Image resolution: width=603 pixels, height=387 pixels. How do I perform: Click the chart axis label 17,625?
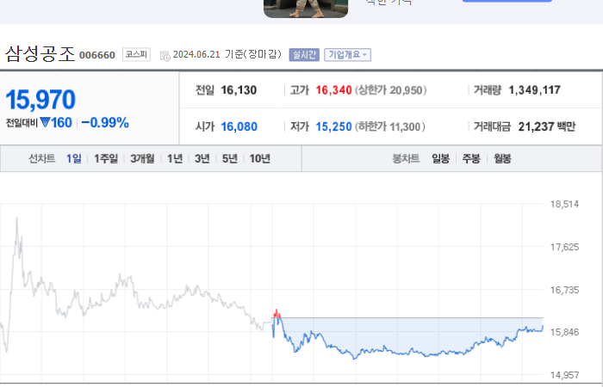click(x=564, y=247)
